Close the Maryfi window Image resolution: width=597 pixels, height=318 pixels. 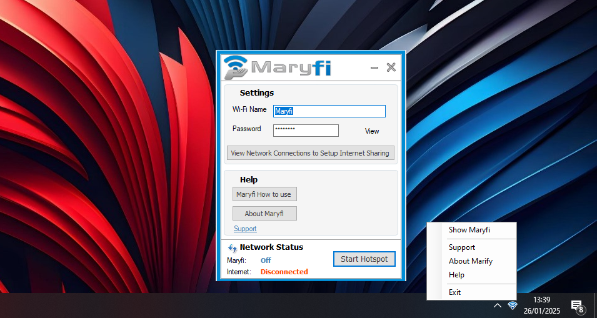391,67
